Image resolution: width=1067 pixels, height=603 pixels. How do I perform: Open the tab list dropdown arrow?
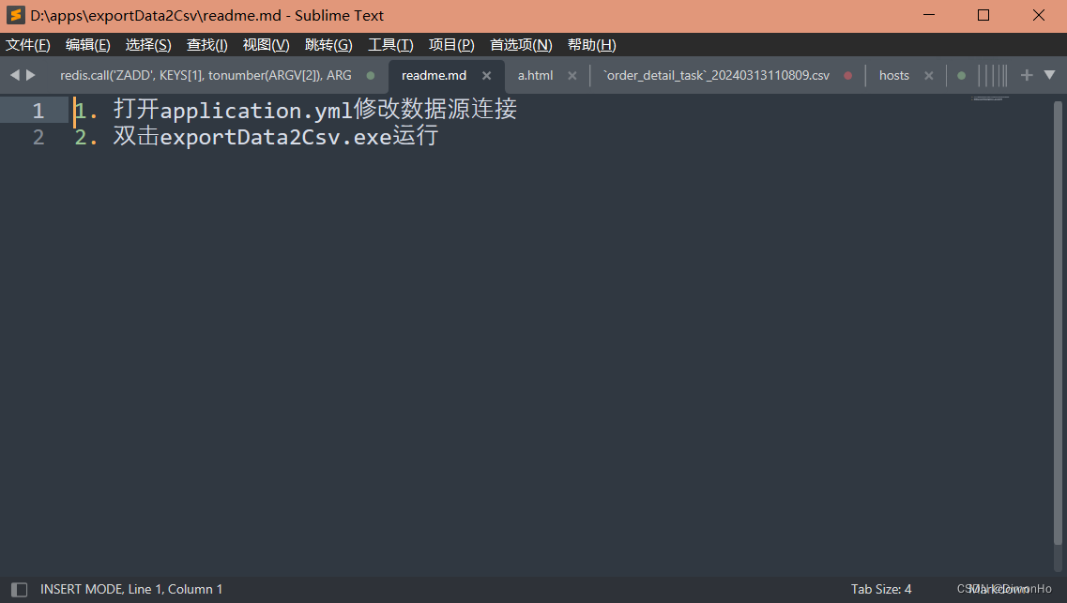pos(1050,75)
